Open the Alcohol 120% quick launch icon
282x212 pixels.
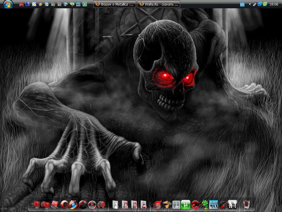[21, 4]
